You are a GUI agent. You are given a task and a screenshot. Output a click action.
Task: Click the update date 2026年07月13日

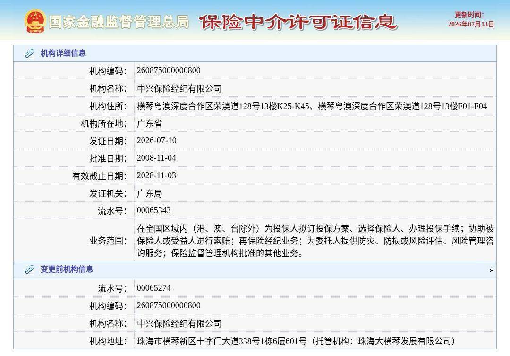(471, 25)
